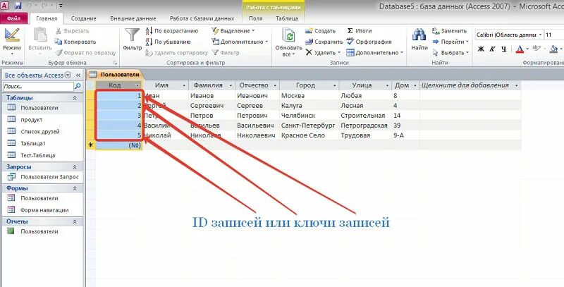Run Орфография spell check
The height and width of the screenshot is (287, 564).
point(369,42)
